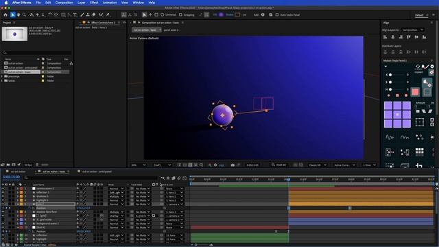
Task: Open the resolution (Half) dropdown
Action: pos(162,165)
